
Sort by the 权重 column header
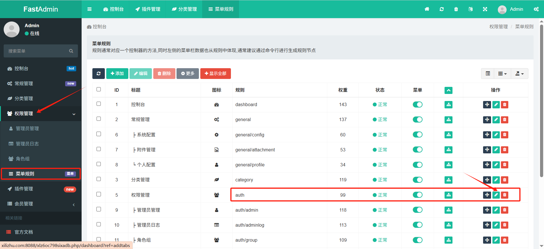pyautogui.click(x=343, y=90)
